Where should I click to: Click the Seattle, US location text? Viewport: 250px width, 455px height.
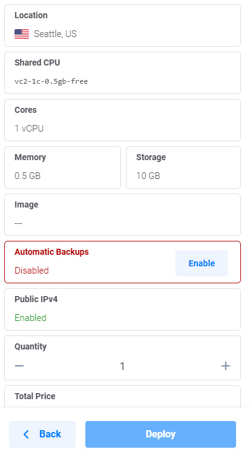click(55, 34)
